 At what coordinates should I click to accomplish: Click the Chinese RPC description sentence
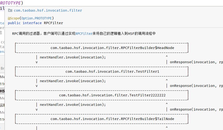[84, 33]
